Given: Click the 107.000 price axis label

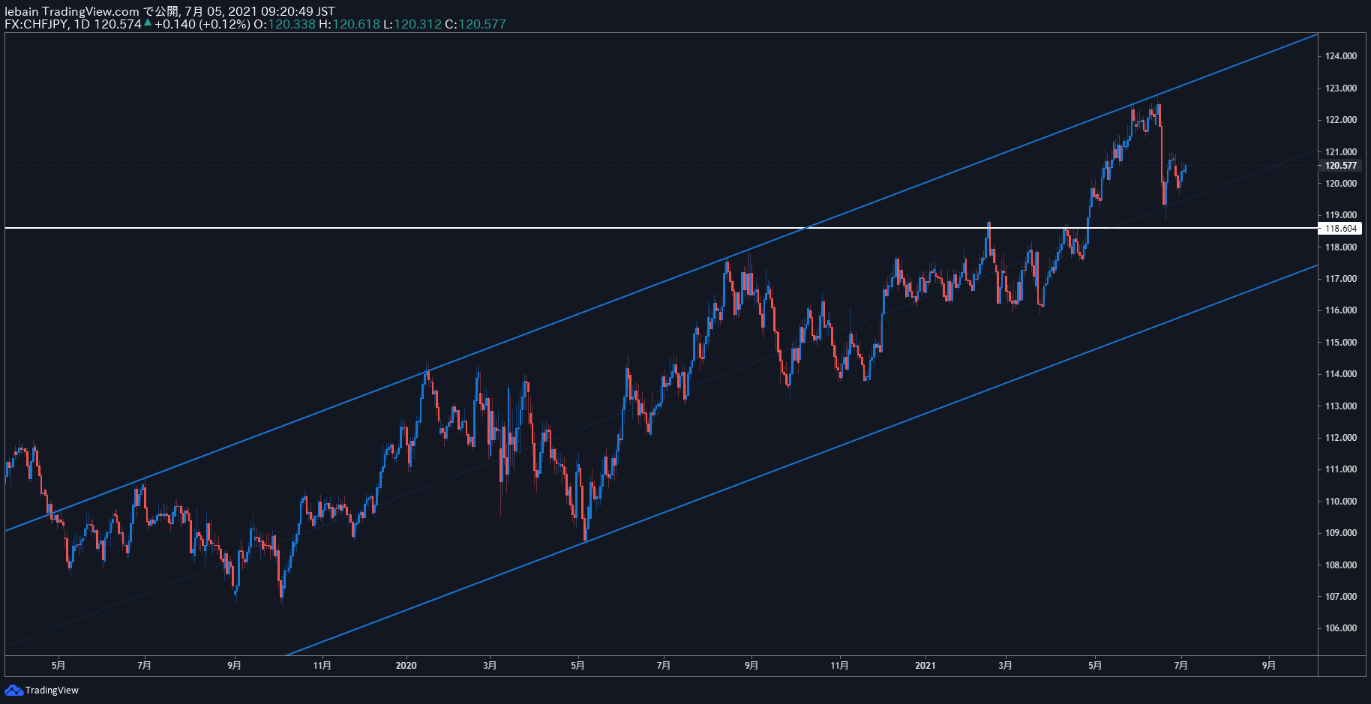Looking at the screenshot, I should coord(1341,597).
